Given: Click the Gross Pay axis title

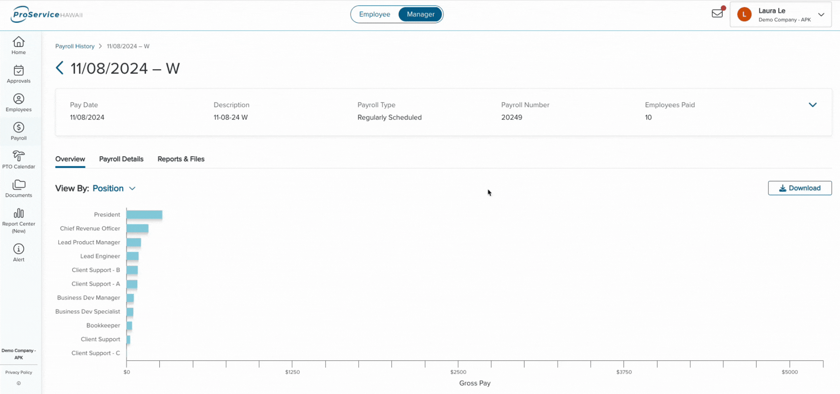Looking at the screenshot, I should (x=475, y=383).
